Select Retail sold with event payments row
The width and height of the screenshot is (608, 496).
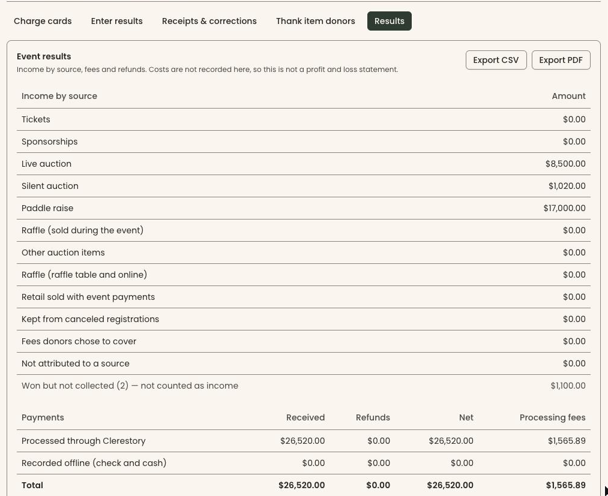(x=304, y=297)
